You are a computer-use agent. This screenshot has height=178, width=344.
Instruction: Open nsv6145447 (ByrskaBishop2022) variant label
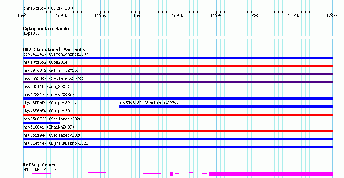(57, 143)
